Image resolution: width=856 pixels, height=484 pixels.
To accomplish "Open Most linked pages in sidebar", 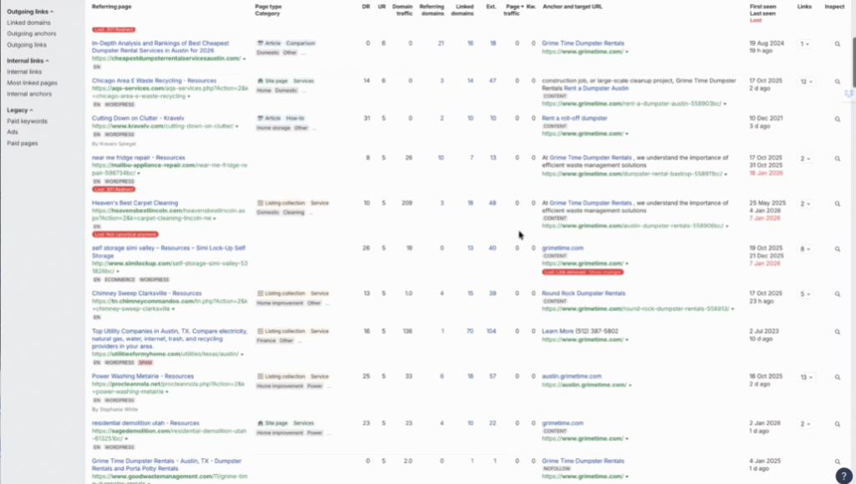I will 32,84.
